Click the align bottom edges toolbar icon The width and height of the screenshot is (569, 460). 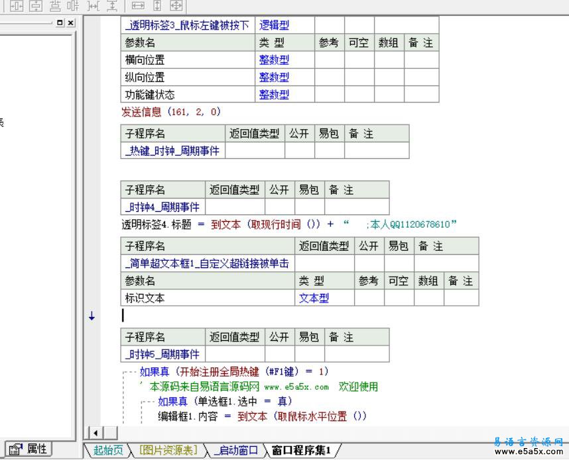pyautogui.click(x=55, y=5)
